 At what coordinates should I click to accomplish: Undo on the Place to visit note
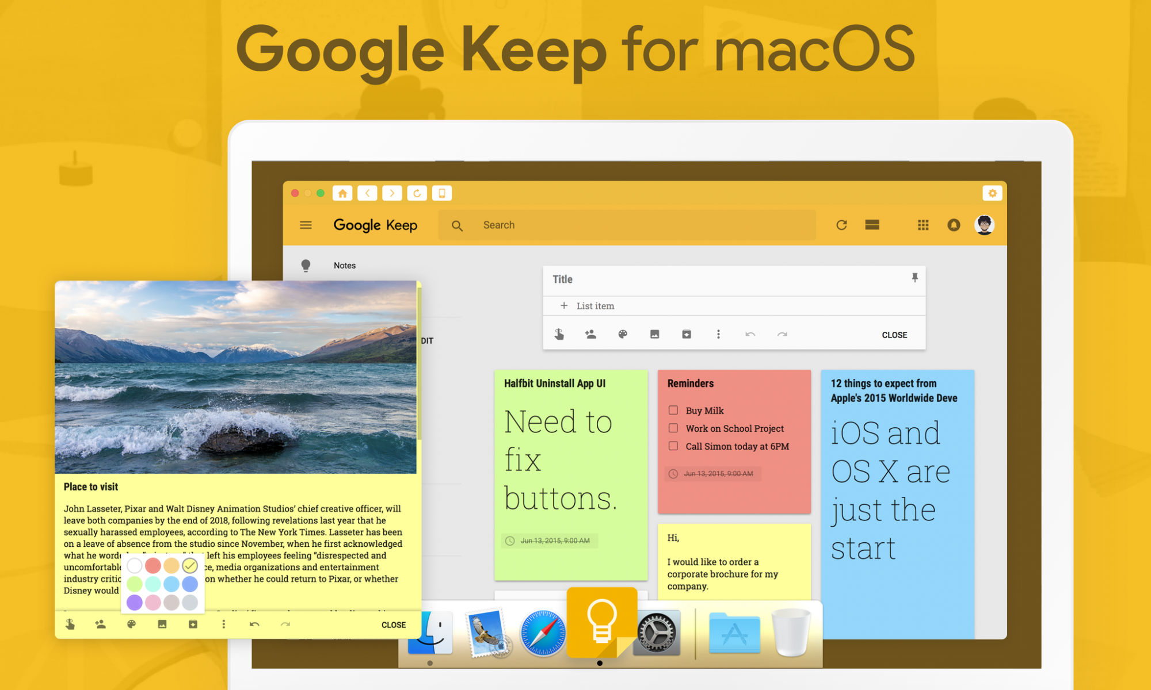click(x=254, y=624)
